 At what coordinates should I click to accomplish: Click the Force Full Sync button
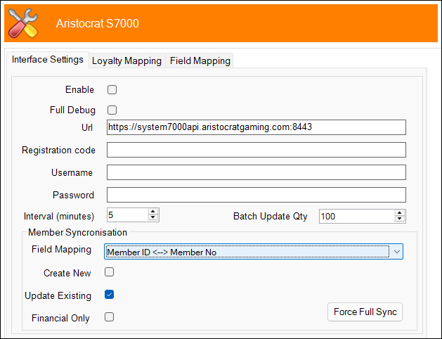click(x=365, y=312)
